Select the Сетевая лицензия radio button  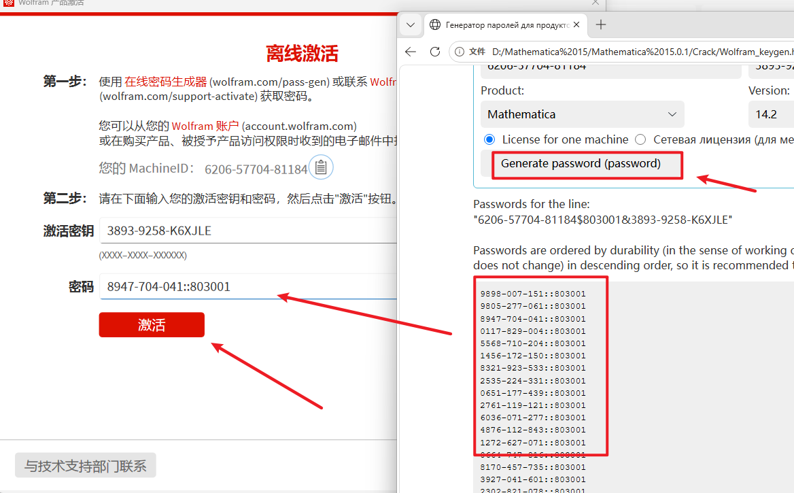tap(640, 139)
